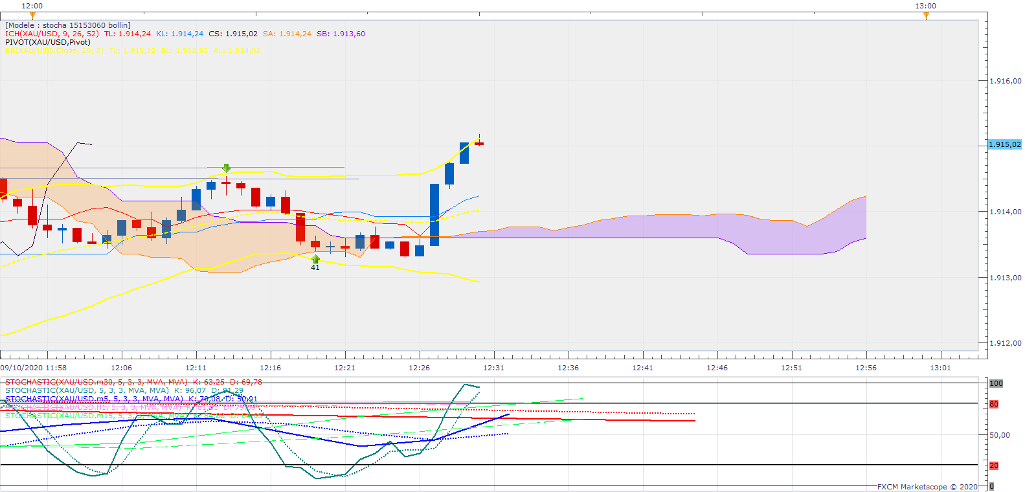
Task: Click the orange marker under 13:00
Action: [926, 16]
